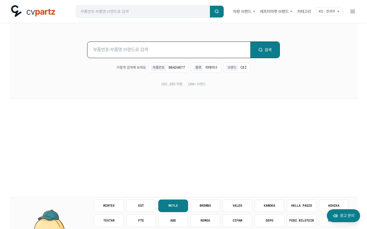Open the 카테고리 menu item
Screen dimensions: 367x229
(x=304, y=11)
